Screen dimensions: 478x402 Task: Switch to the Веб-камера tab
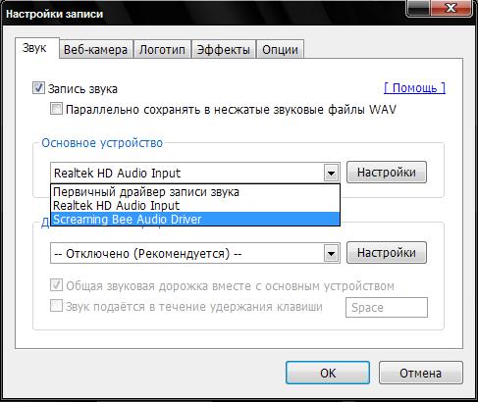[x=96, y=50]
